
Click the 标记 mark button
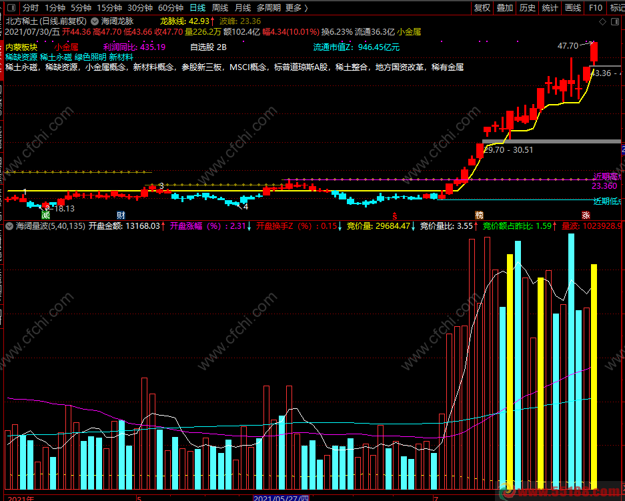tap(617, 7)
